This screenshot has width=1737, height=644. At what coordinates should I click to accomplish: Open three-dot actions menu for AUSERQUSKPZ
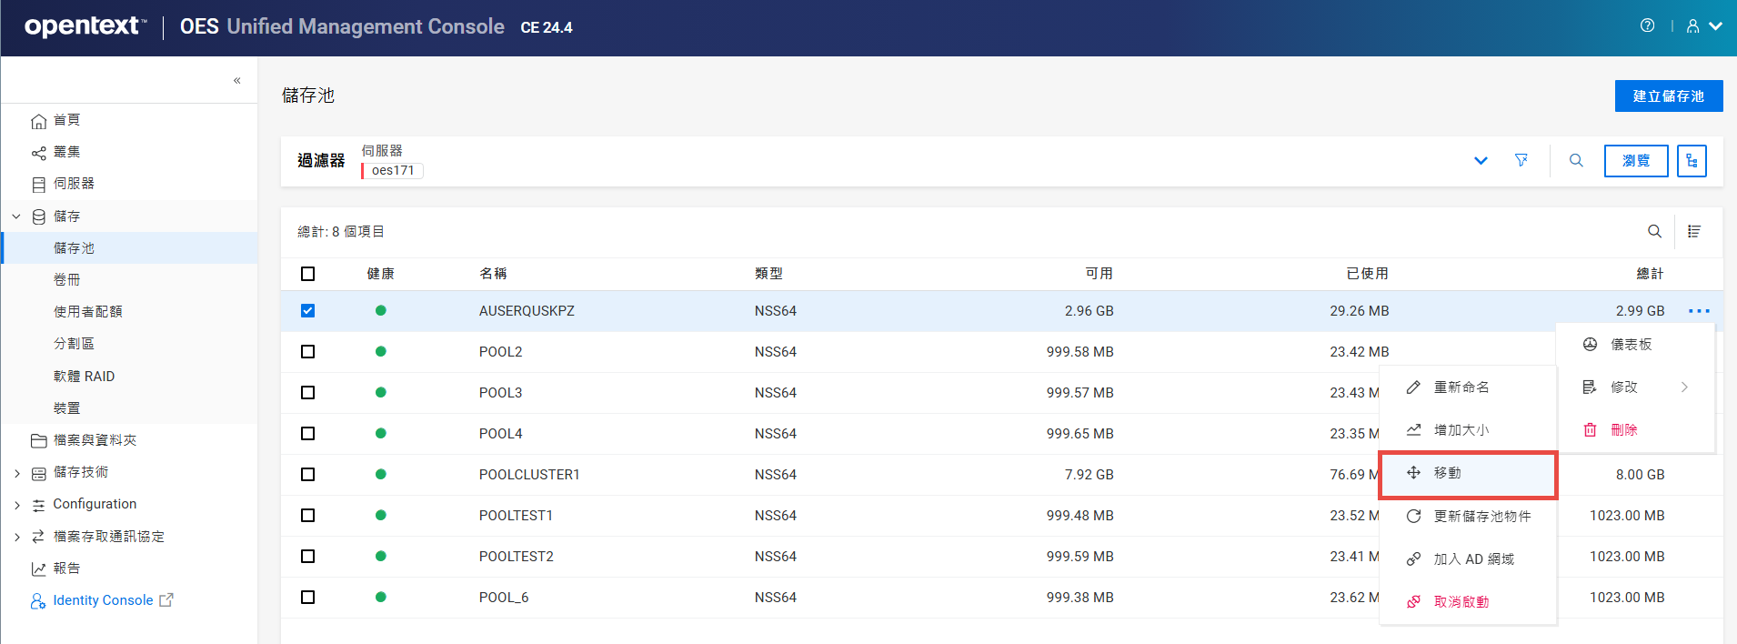(x=1698, y=311)
